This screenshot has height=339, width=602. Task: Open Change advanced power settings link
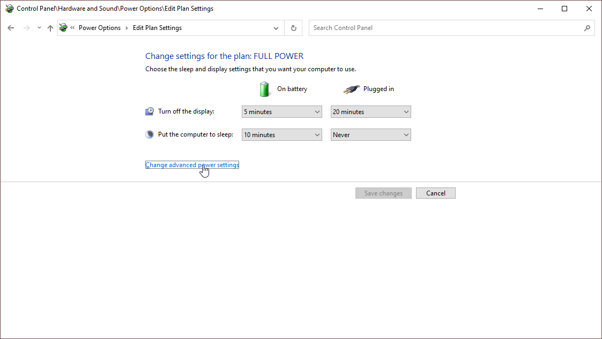tap(192, 164)
